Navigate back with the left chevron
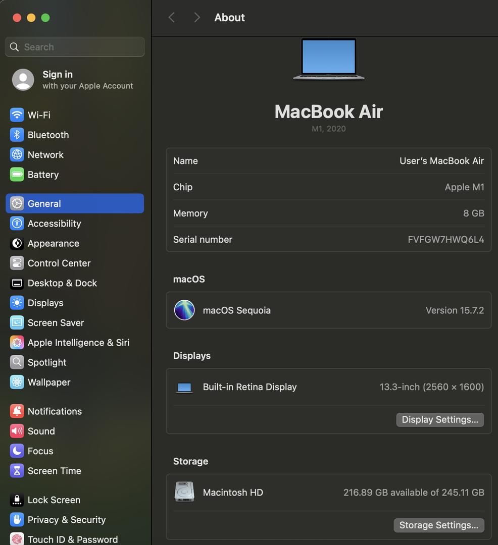Viewport: 498px width, 545px height. [172, 18]
